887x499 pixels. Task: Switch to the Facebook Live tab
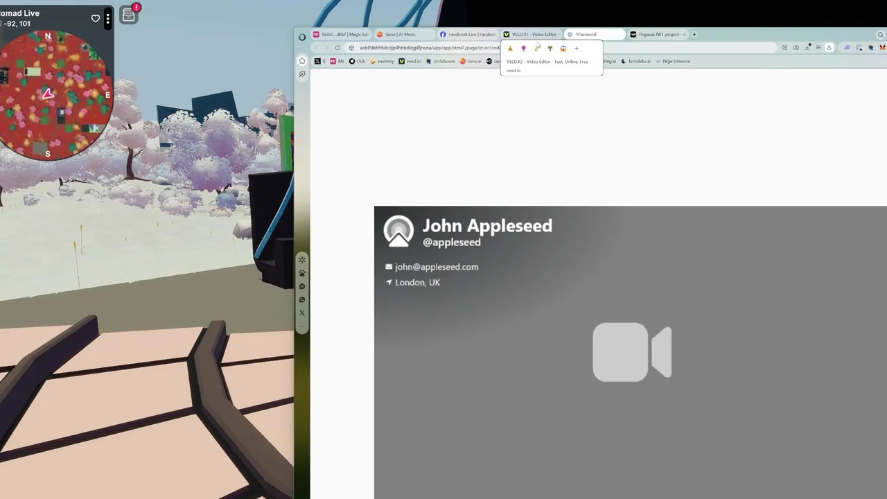pyautogui.click(x=468, y=34)
